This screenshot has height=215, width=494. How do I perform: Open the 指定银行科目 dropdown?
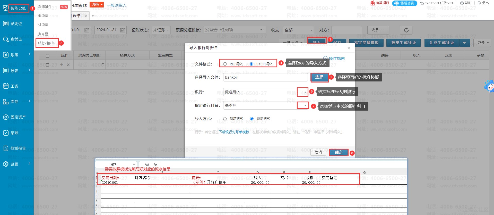tap(305, 105)
